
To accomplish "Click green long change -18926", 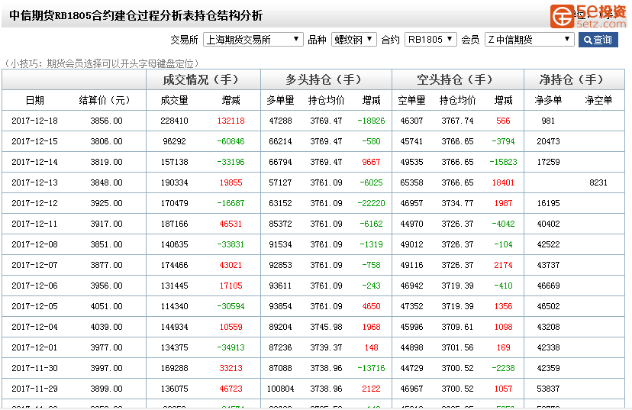I will pos(371,121).
